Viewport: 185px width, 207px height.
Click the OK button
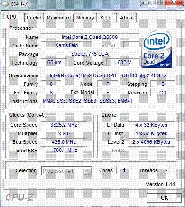[x=164, y=198]
